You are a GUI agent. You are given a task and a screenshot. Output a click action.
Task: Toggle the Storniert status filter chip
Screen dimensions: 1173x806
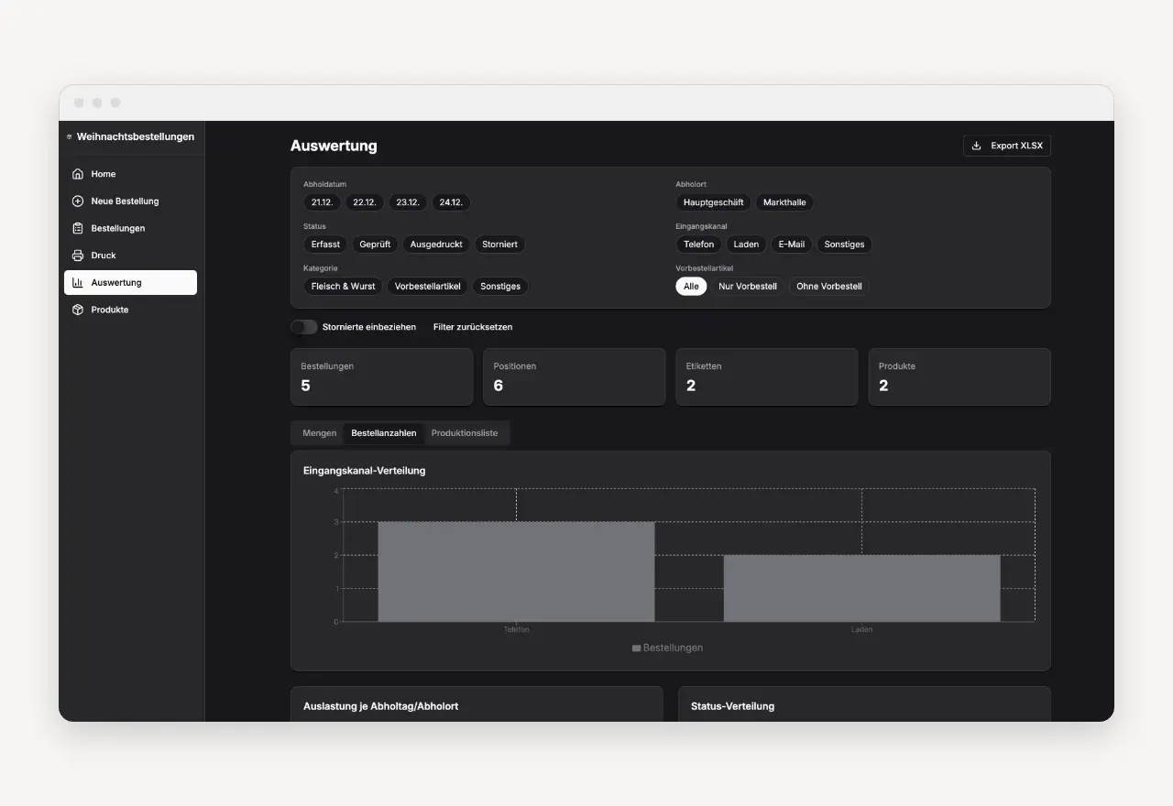[x=500, y=245]
